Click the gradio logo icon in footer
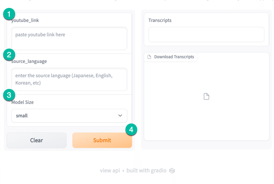 pos(172,171)
